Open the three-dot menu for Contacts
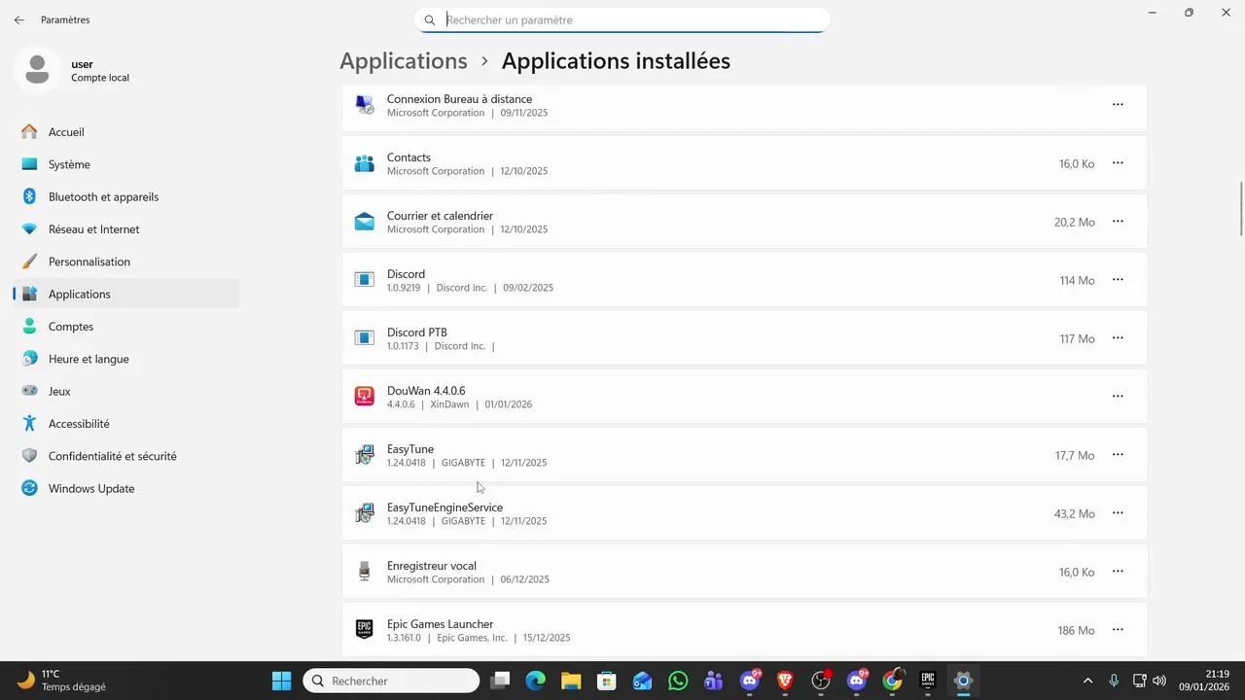 click(1118, 163)
